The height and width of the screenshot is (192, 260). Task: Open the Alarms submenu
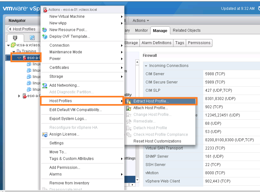pos(82,174)
